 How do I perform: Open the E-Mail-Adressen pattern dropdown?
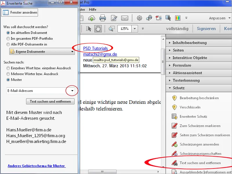tap(72, 91)
